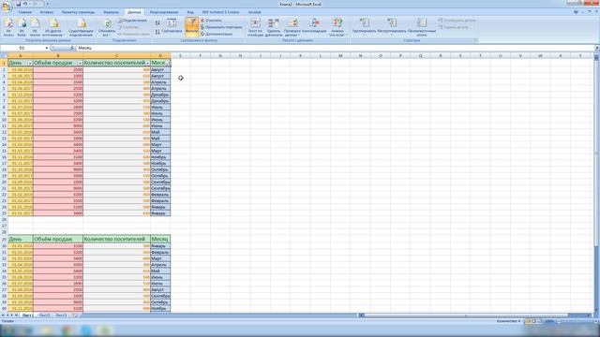Click Промежуточные итоги subtotals icon

pyautogui.click(x=422, y=27)
